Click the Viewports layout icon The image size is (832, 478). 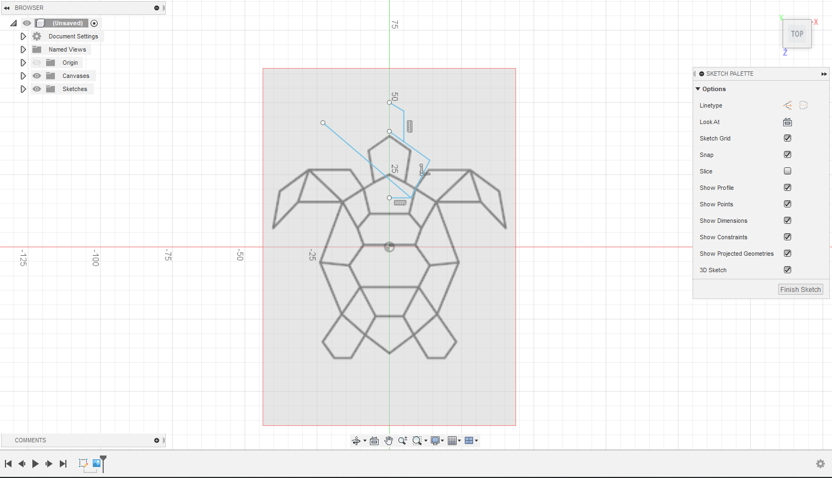(x=469, y=440)
